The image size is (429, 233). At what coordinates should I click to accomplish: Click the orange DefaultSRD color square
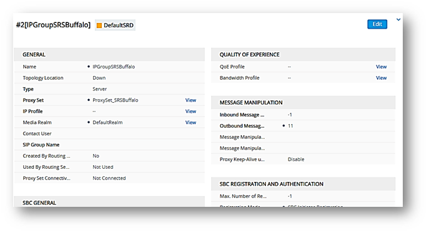tap(99, 26)
